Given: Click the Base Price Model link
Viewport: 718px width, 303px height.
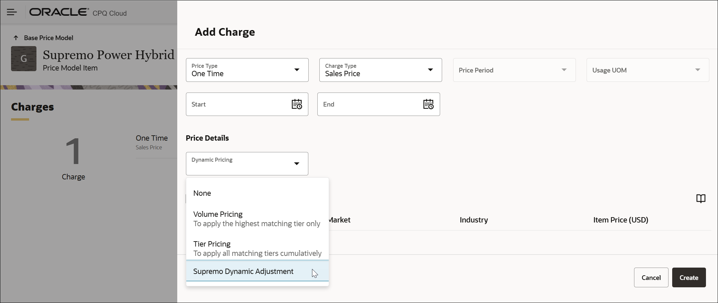Looking at the screenshot, I should 48,37.
